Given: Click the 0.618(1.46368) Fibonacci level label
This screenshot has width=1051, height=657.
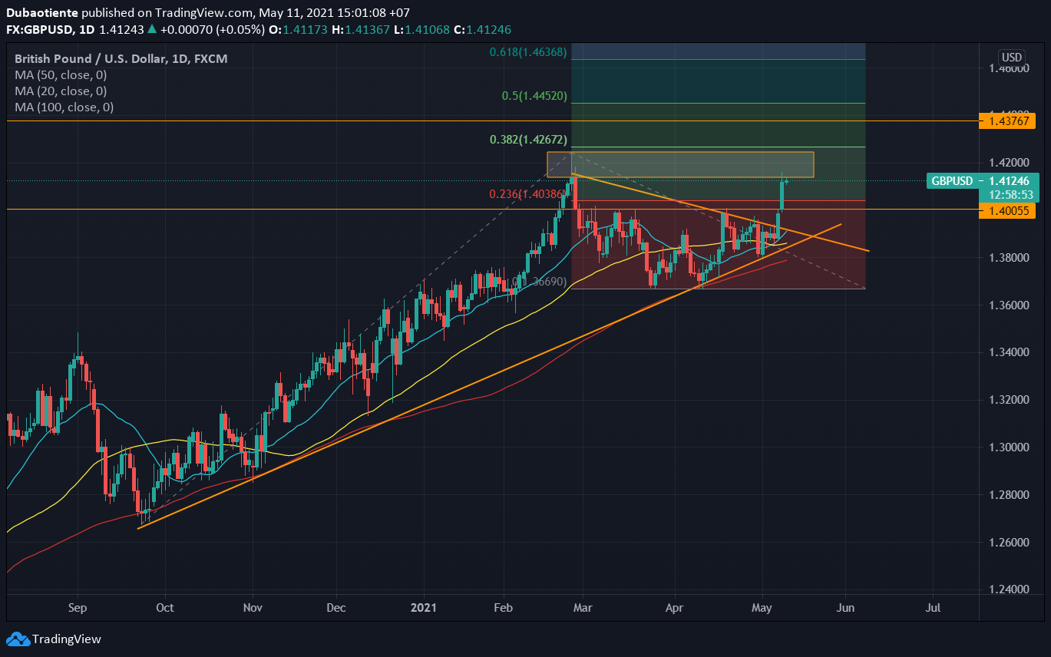Looking at the screenshot, I should 528,52.
